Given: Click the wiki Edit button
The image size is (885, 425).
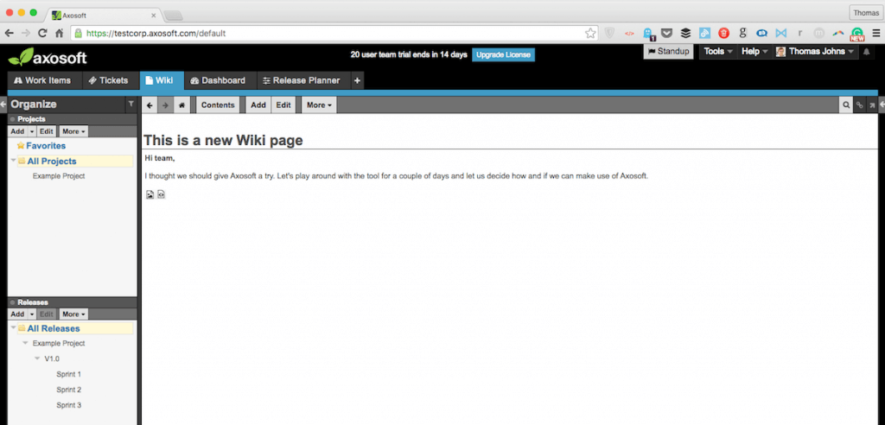Looking at the screenshot, I should point(283,105).
